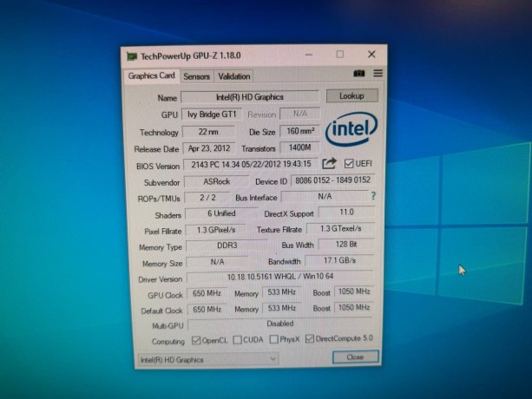Viewport: 532px width, 399px height.
Task: Click the Revision value N/A
Action: click(x=300, y=114)
